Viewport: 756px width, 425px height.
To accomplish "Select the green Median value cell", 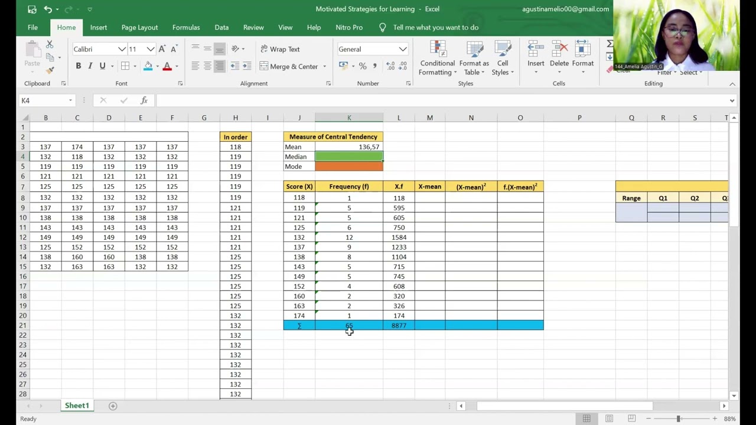I will point(349,156).
